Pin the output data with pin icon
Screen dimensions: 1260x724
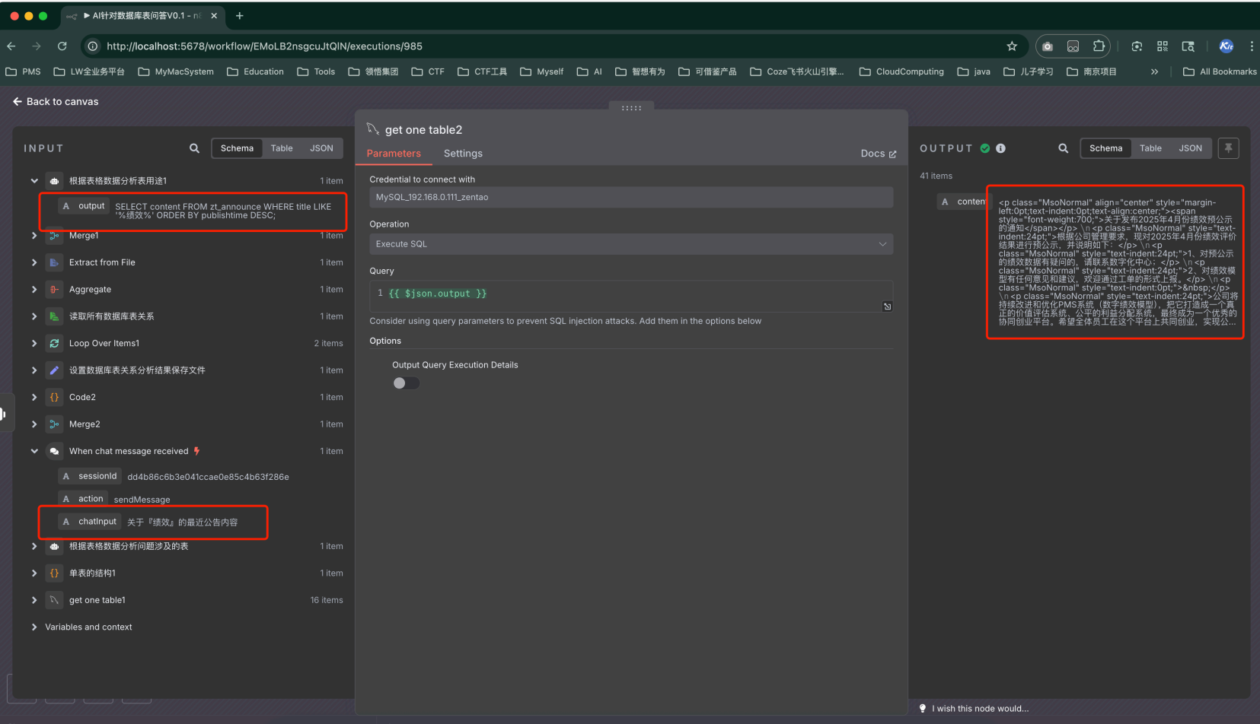[1228, 148]
